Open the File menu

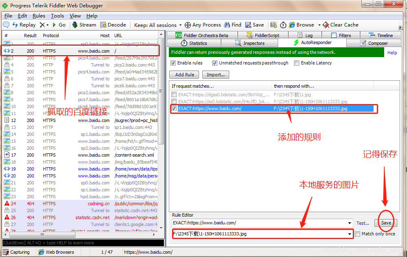pyautogui.click(x=8, y=16)
